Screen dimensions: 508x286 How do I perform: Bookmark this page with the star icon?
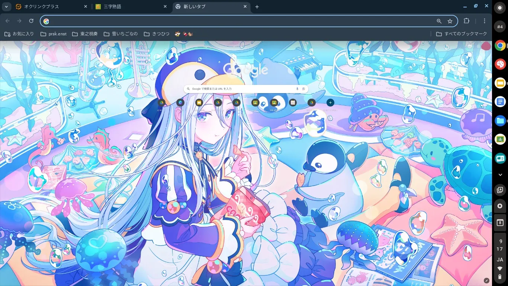[x=450, y=21]
